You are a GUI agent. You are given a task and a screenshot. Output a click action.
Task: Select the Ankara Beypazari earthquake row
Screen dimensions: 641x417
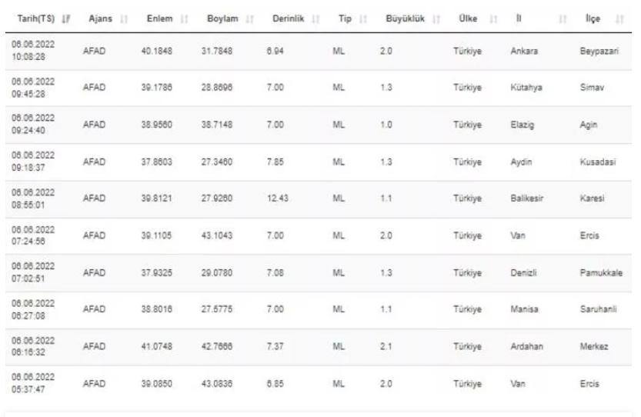(319, 51)
